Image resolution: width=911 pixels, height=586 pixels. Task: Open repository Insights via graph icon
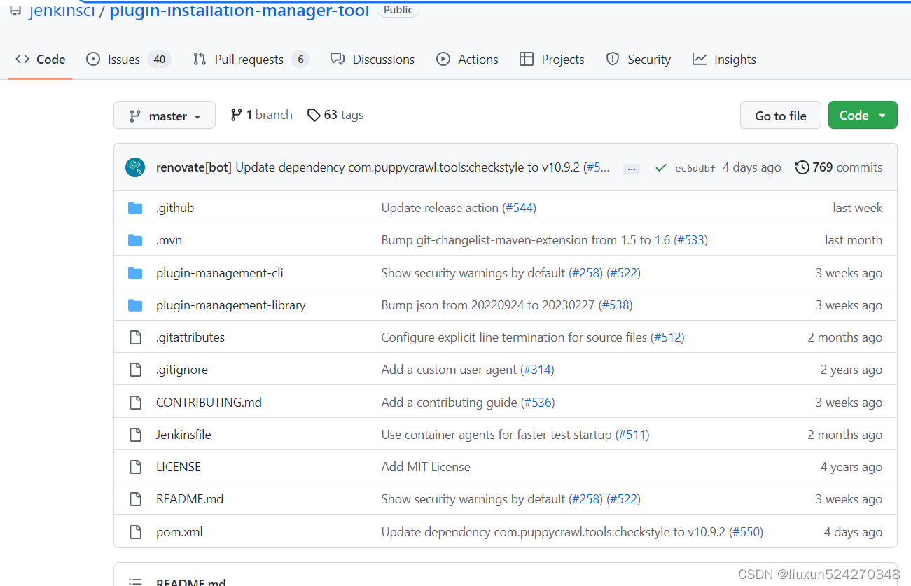700,59
